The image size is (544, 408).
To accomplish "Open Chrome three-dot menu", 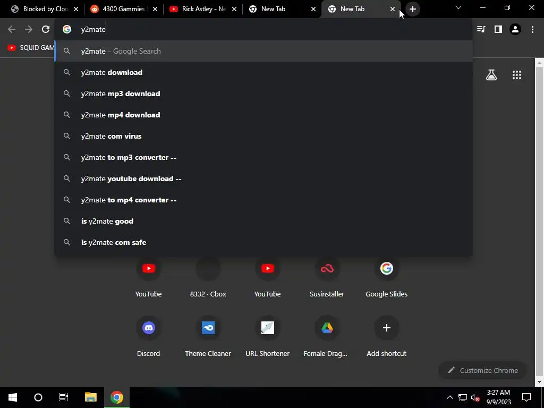I will tap(532, 30).
